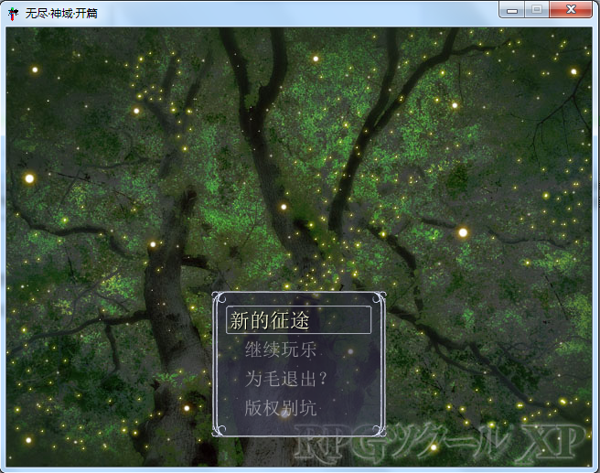Open the 版权别坑 copyright entry
The height and width of the screenshot is (473, 600).
[281, 408]
